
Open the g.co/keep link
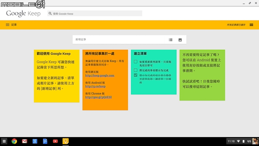tap(95, 86)
